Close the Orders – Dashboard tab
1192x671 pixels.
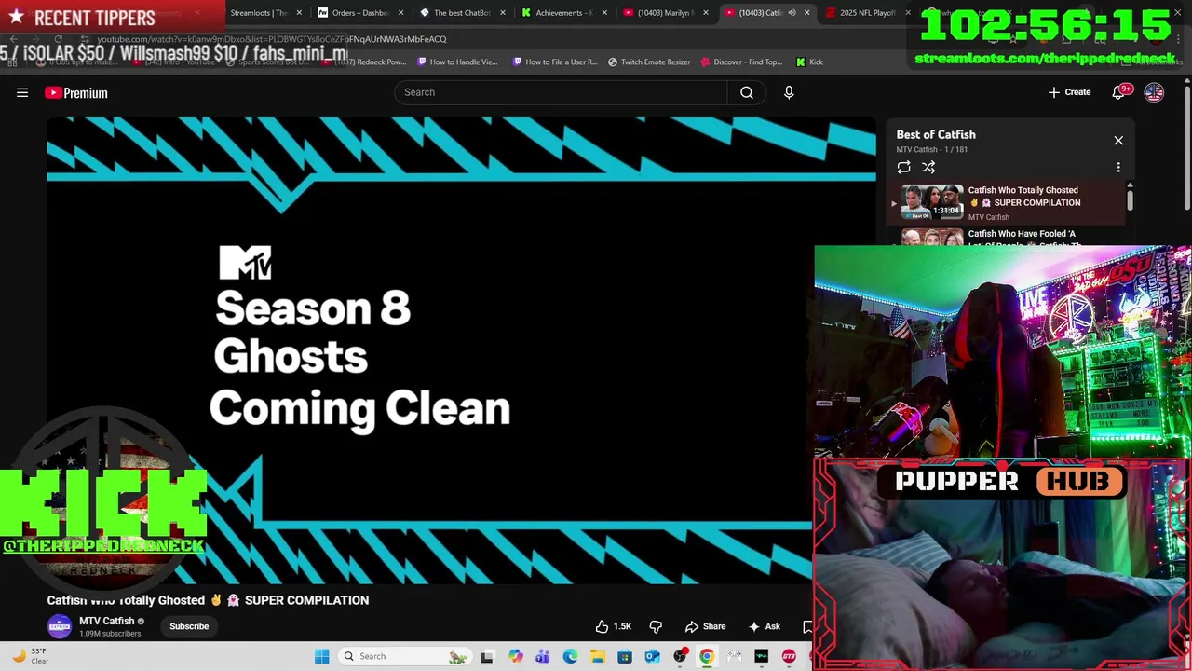401,13
